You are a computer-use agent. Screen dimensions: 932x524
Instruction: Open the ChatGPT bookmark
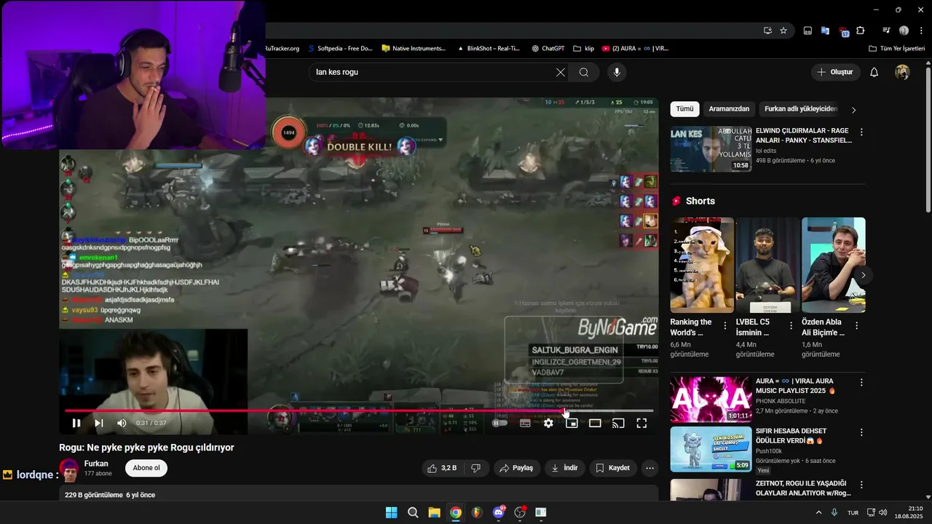pos(548,49)
